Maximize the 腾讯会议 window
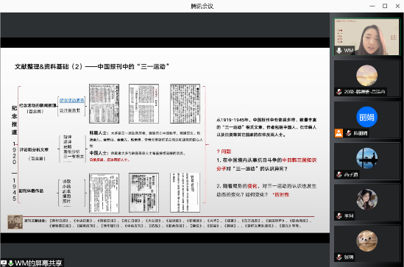The width and height of the screenshot is (404, 267). point(385,6)
